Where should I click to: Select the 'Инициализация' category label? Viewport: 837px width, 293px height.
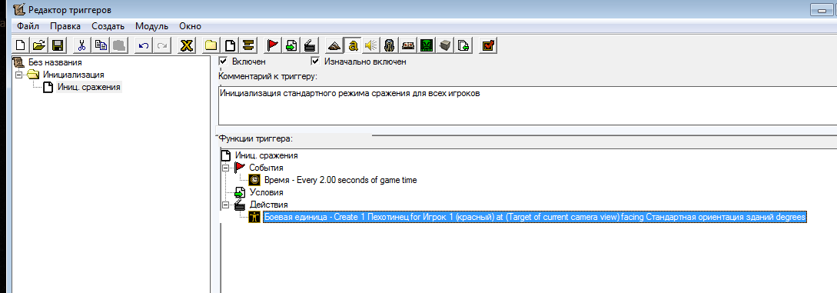point(73,75)
